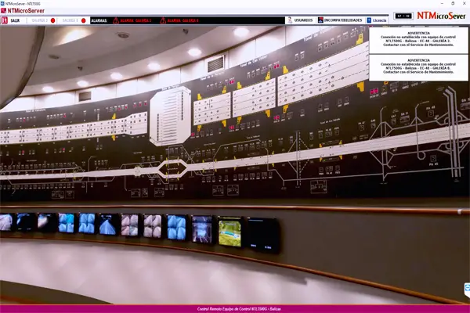
Task: Click the SALIR exit button
Action: coord(16,20)
